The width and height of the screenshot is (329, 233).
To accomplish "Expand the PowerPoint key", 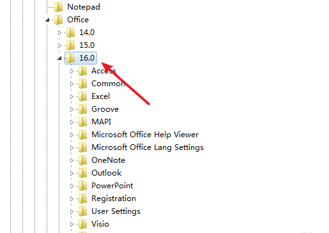I will coord(72,186).
